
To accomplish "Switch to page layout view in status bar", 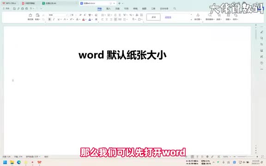I will pyautogui.click(x=192, y=157).
